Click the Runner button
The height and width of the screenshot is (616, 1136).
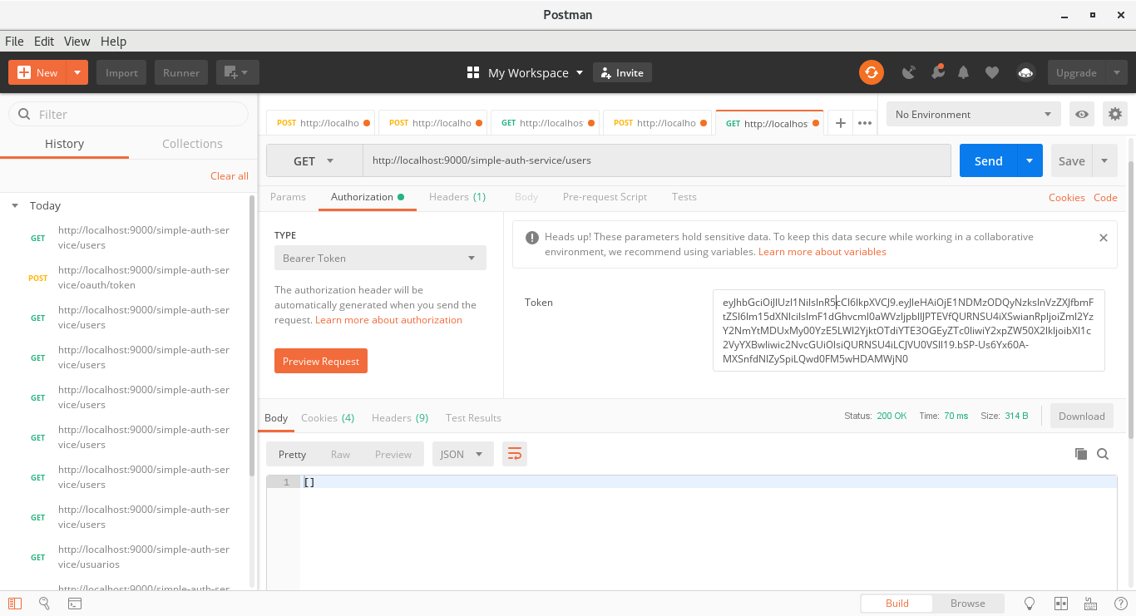tap(181, 72)
